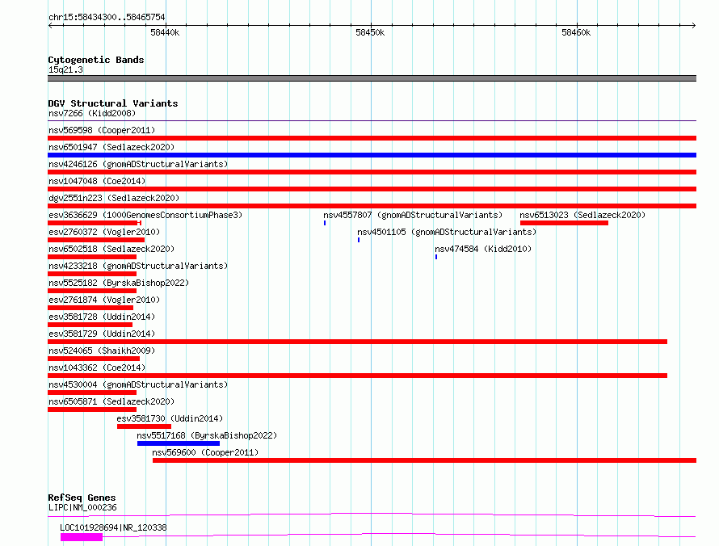The width and height of the screenshot is (719, 546).
Task: Click the long red bar of esv3581729
Action: pyautogui.click(x=357, y=342)
